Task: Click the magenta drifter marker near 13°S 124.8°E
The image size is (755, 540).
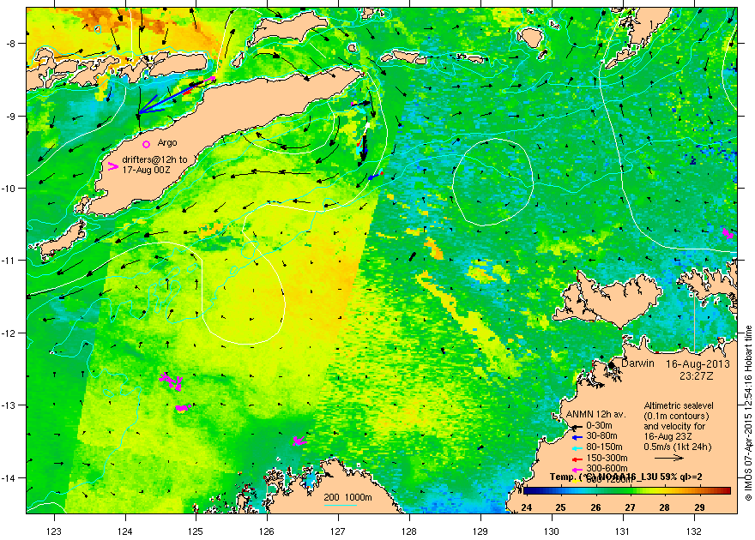Action: [x=183, y=408]
